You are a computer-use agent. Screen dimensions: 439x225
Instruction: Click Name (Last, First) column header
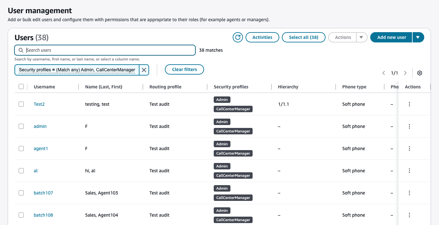103,87
